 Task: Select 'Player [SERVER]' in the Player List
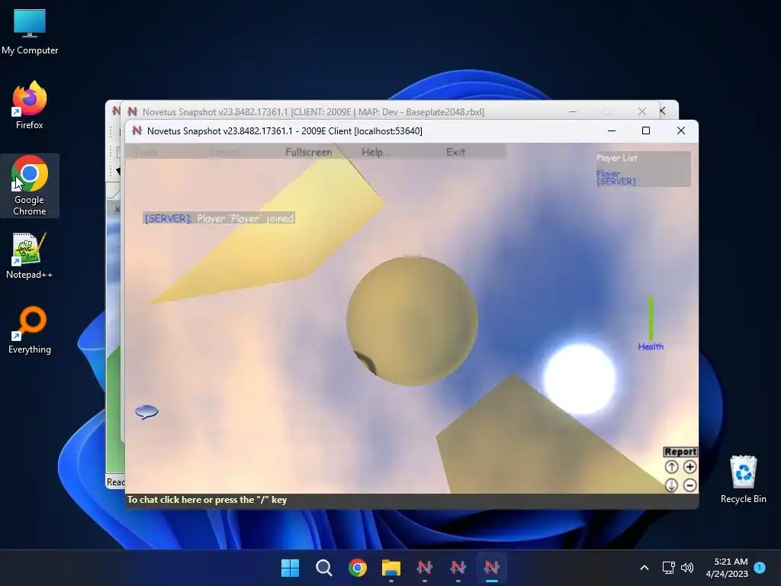(615, 177)
